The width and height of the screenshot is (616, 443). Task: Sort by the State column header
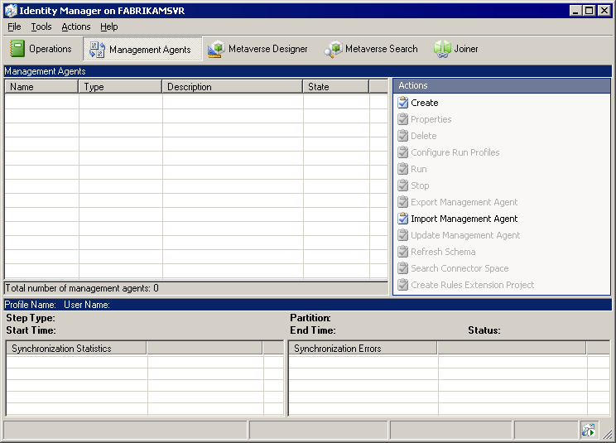[x=336, y=87]
